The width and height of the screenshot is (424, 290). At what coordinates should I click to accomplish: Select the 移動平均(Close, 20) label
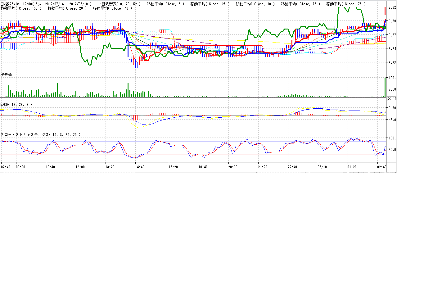point(67,8)
